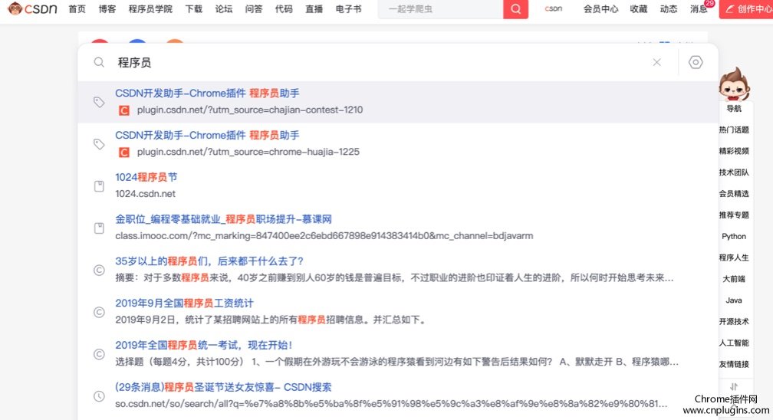Select Java in right sidebar
The width and height of the screenshot is (773, 420).
pos(734,300)
